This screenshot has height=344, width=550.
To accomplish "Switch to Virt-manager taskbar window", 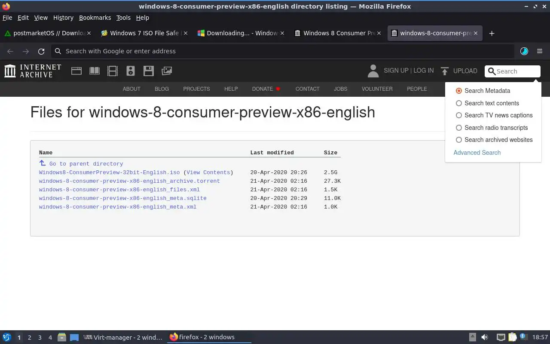I will pyautogui.click(x=123, y=338).
